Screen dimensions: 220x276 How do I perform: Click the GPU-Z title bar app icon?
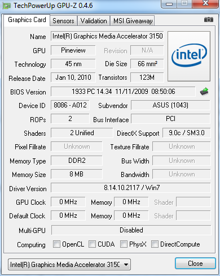click(6, 6)
